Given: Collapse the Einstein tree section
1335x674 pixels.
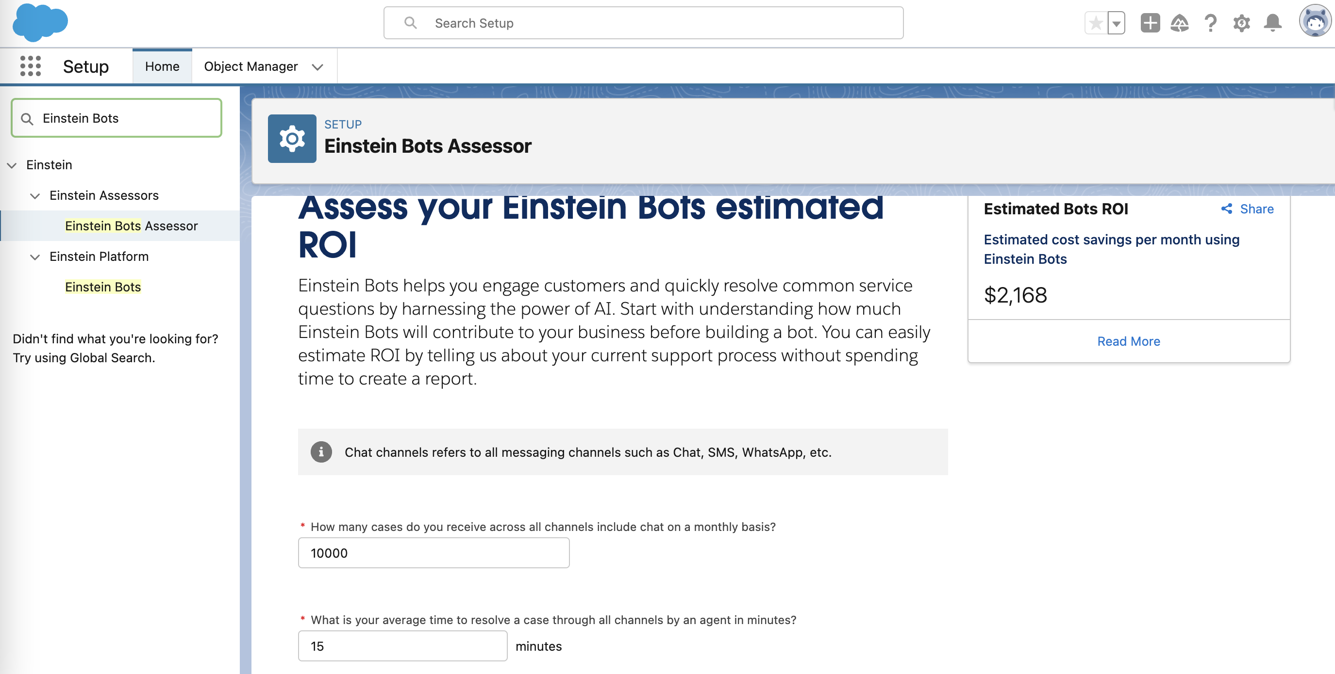Looking at the screenshot, I should pos(12,165).
